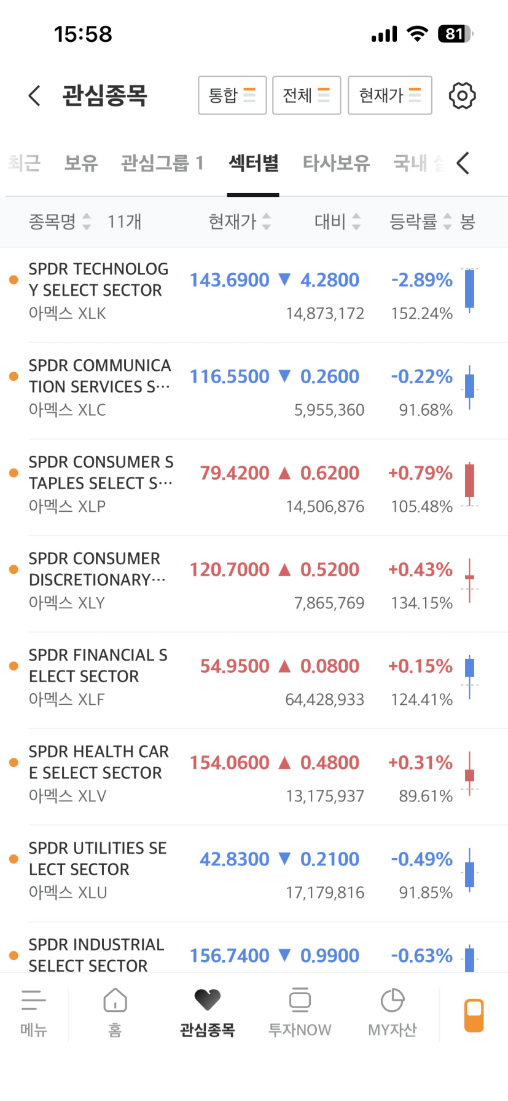Open the MY자산 pie chart icon
The height and width of the screenshot is (1101, 508).
393,1001
